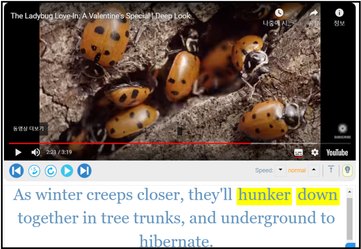361x249 pixels.
Task: Skip to next sentence with blue skip-forward button
Action: coord(84,171)
